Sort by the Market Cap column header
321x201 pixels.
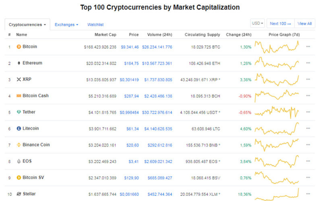point(105,35)
